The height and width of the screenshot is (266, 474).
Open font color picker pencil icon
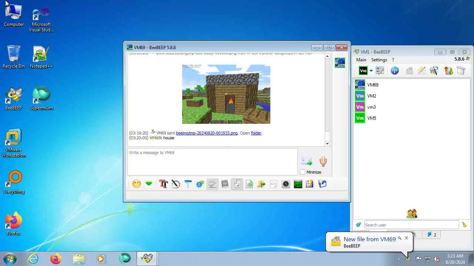(x=176, y=184)
